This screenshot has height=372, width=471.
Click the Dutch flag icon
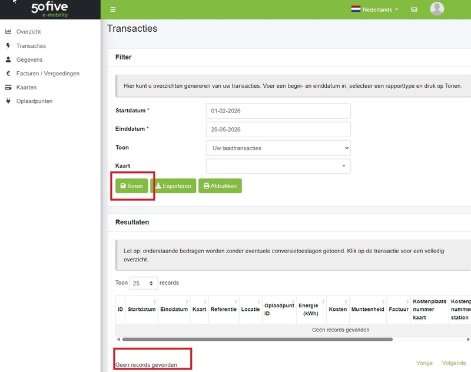click(356, 9)
